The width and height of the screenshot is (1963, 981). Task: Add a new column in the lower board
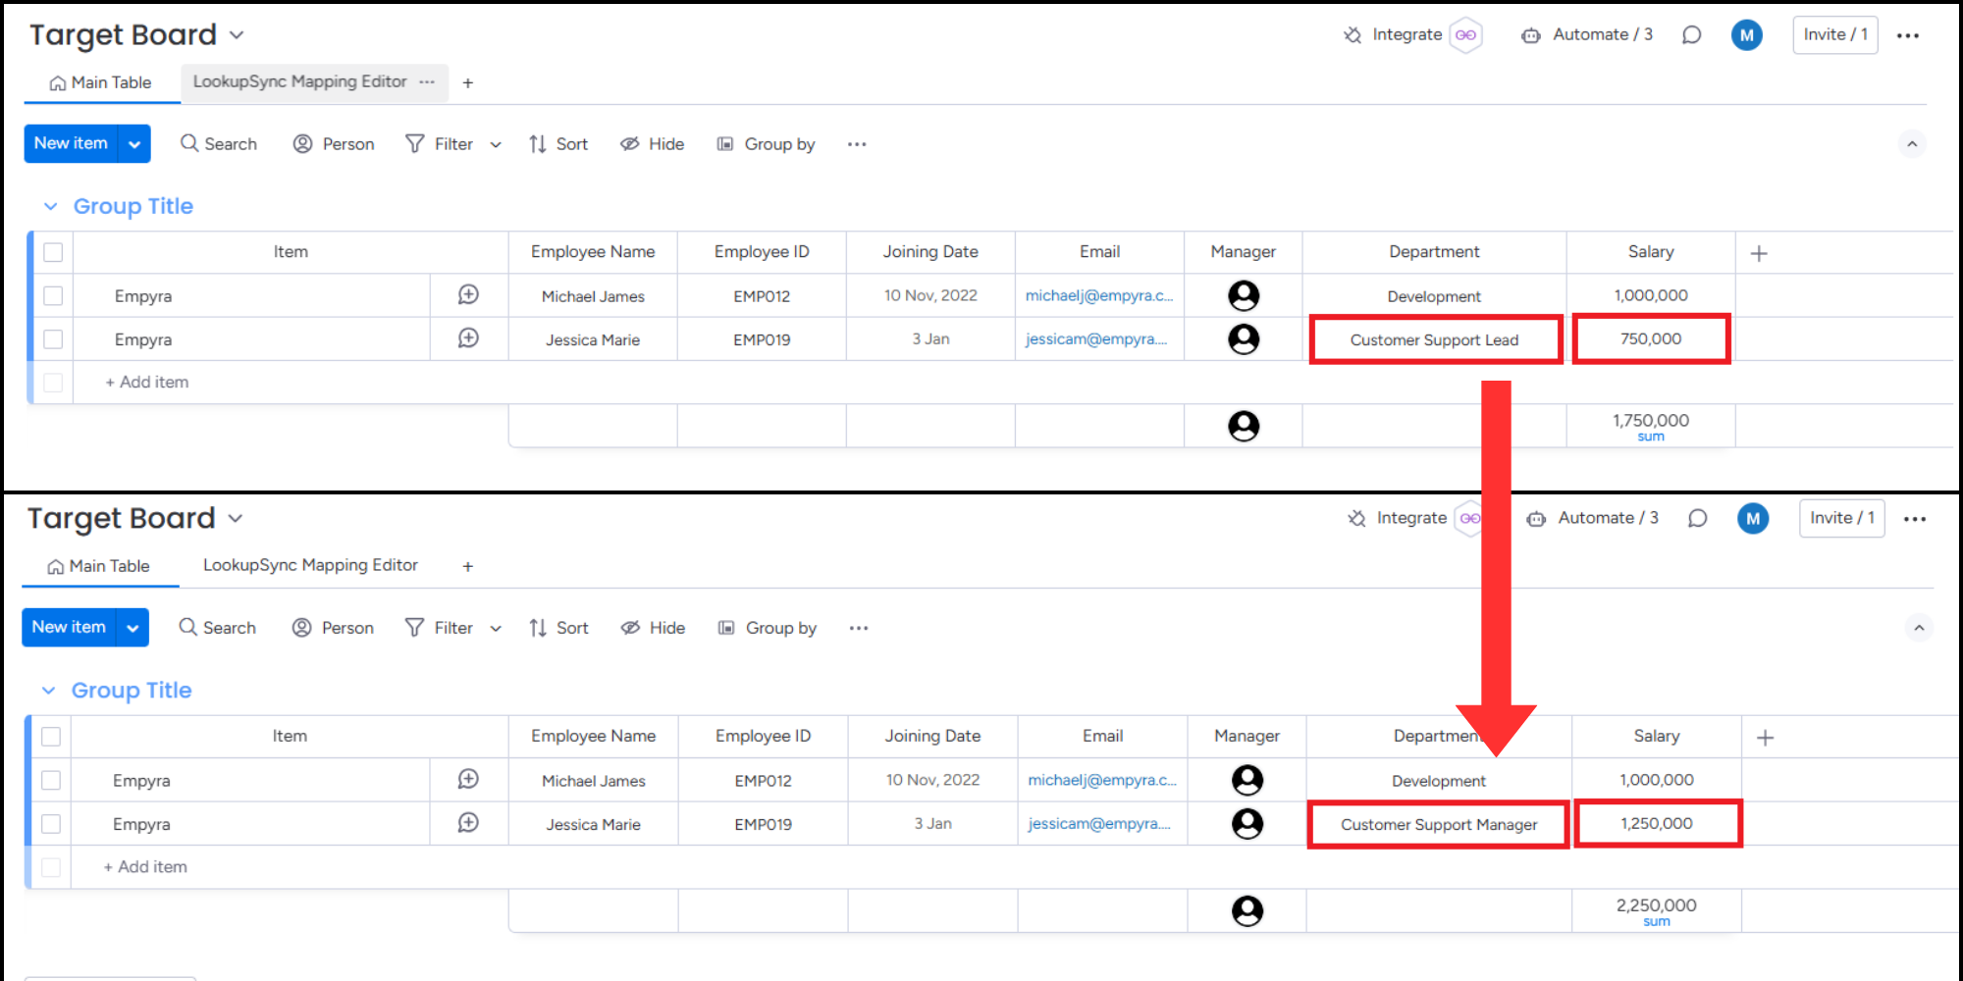1765,738
